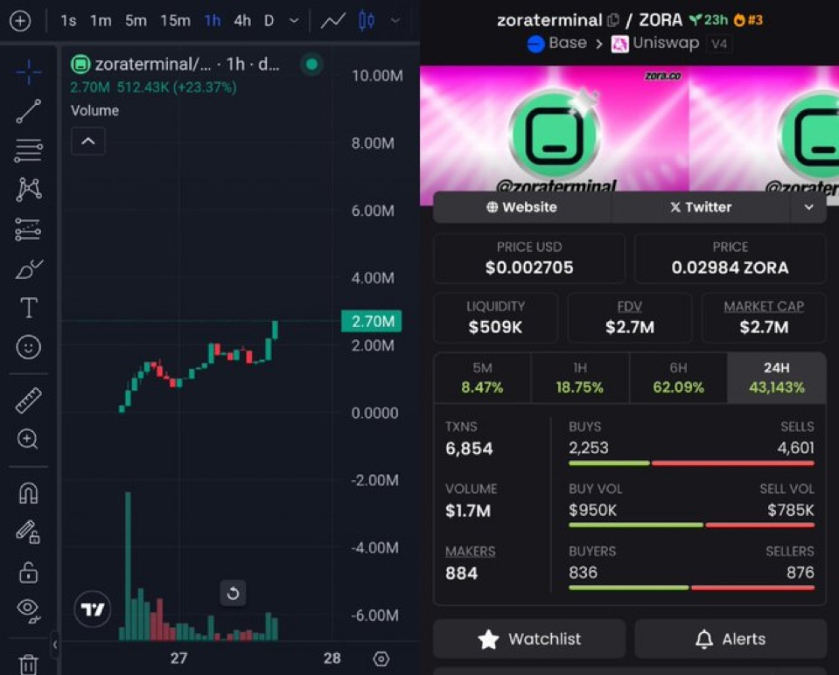839x675 pixels.
Task: Add the token to Watchlist
Action: [x=529, y=639]
